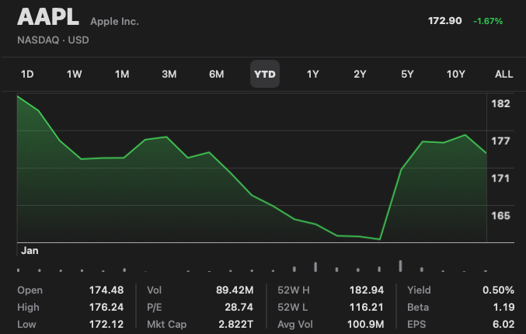Click the Yield label
Viewport: 526px width, 334px height.
click(419, 290)
